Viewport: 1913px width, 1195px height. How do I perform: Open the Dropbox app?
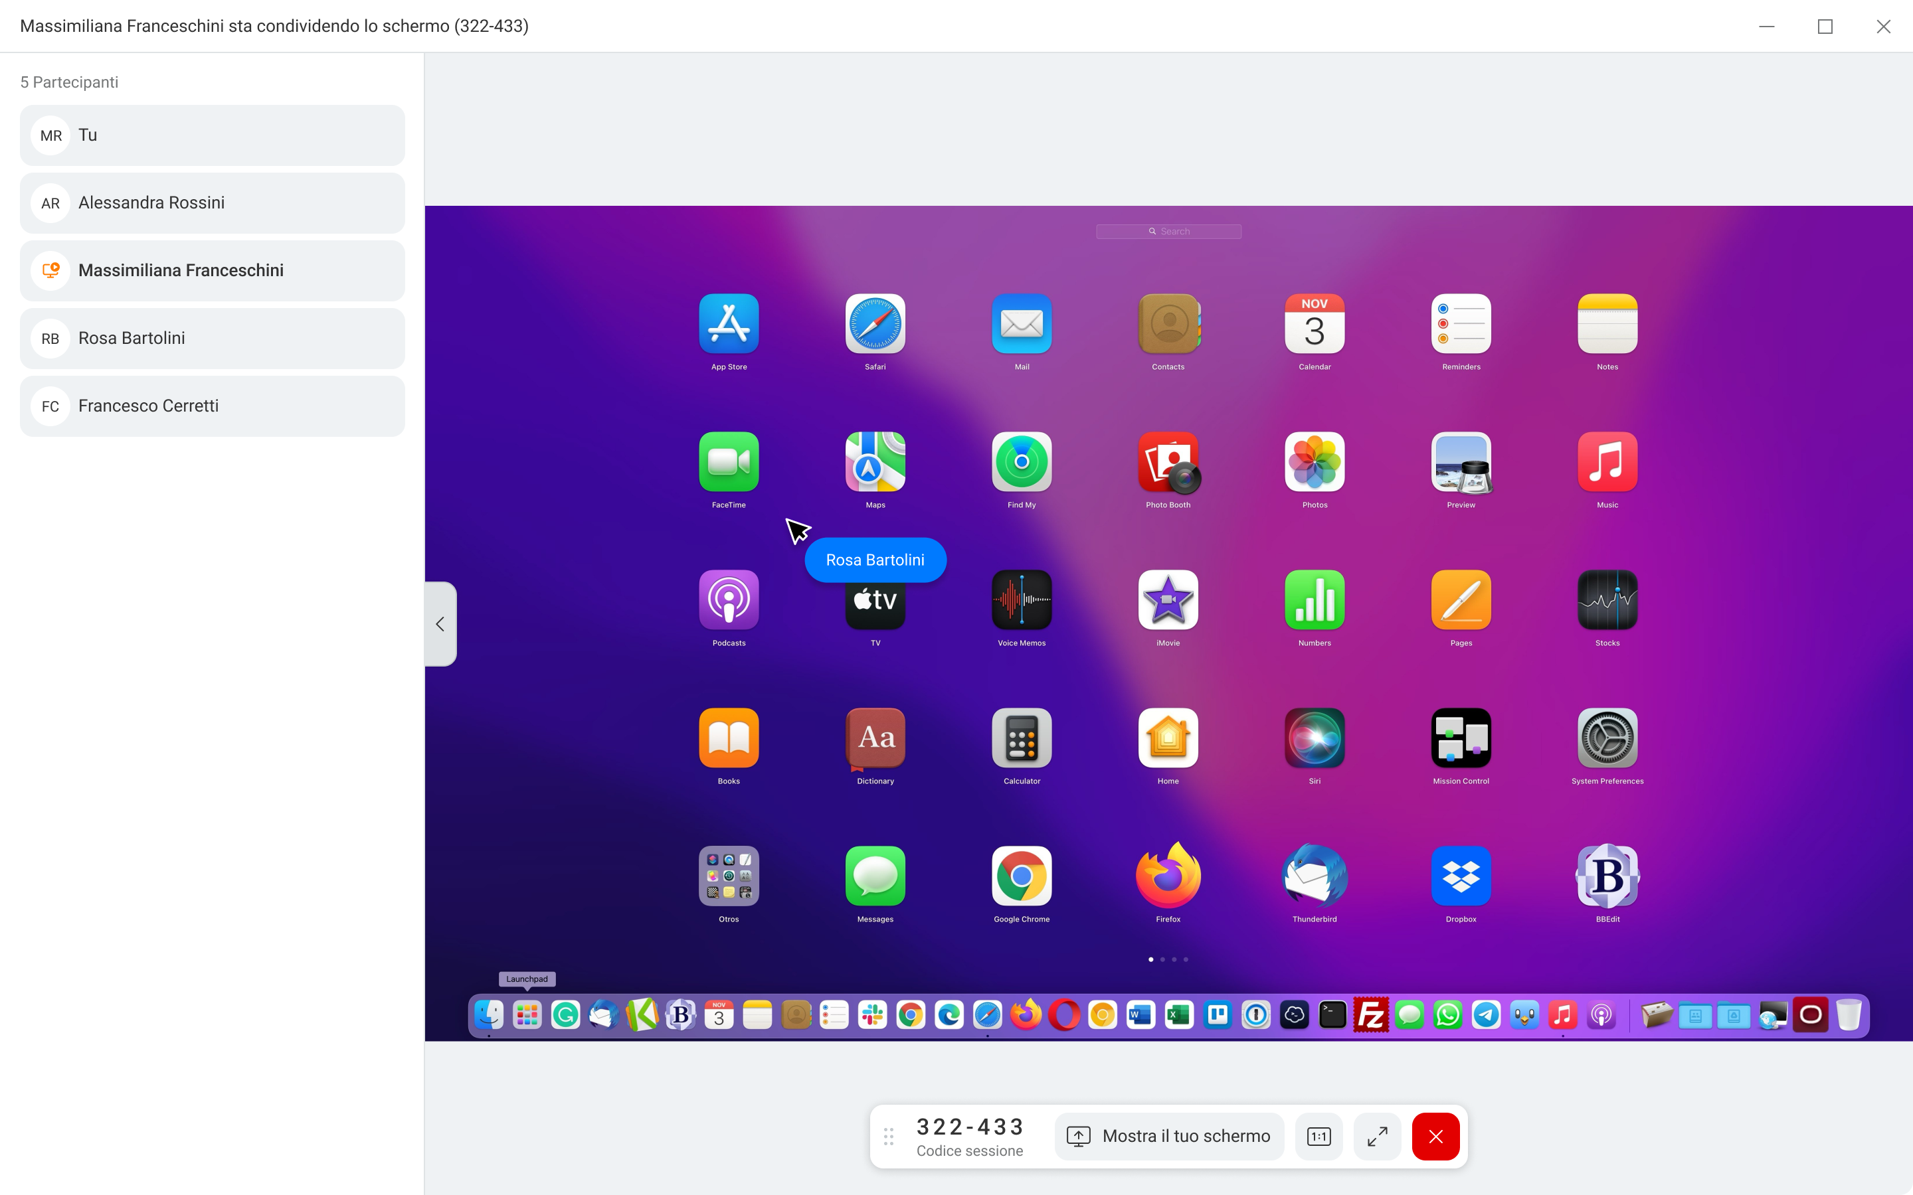(1461, 876)
